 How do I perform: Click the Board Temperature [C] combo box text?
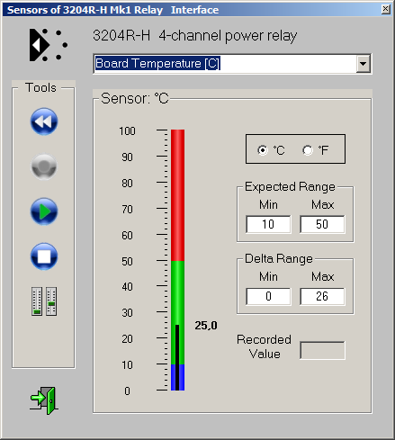tap(157, 63)
